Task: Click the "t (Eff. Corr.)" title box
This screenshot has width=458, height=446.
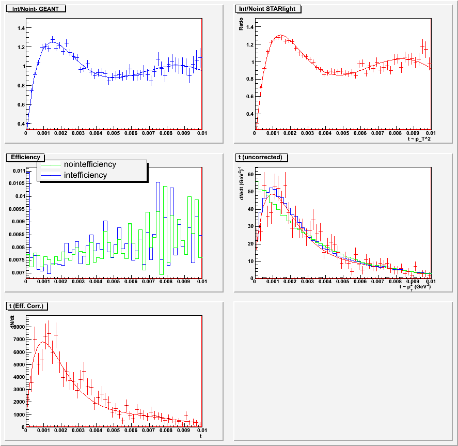Action: tap(27, 306)
